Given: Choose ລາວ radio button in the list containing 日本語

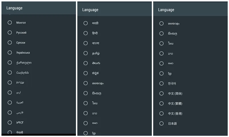Looking at the screenshot, I should pyautogui.click(x=161, y=54).
